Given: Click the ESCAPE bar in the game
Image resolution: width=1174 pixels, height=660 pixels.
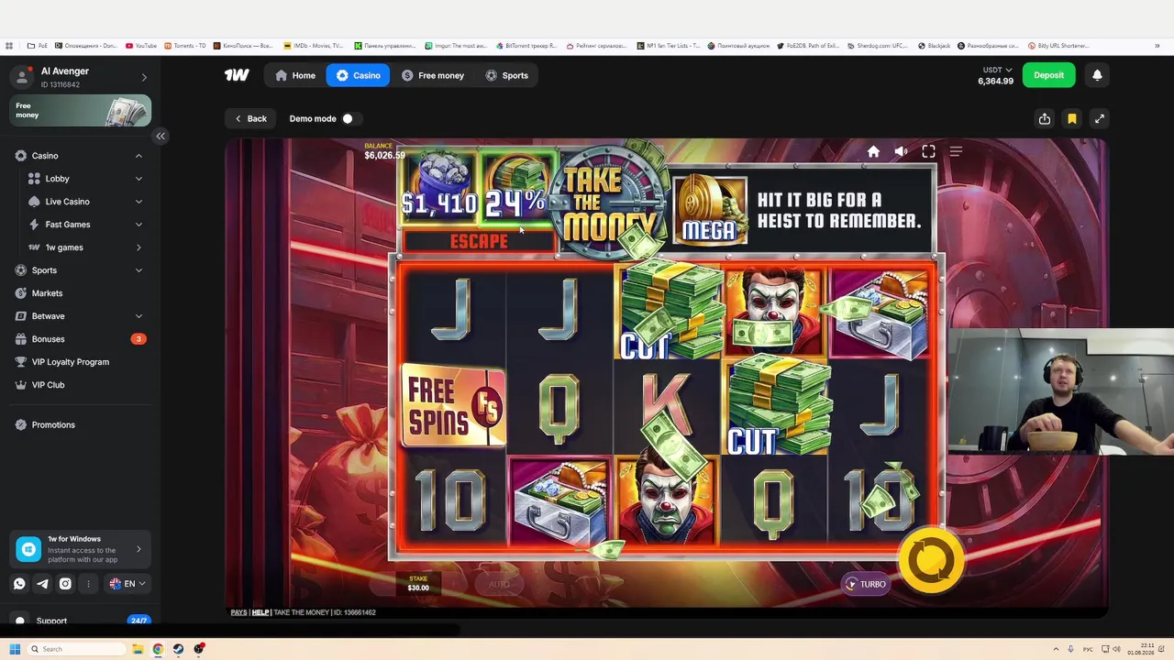Looking at the screenshot, I should tap(479, 241).
